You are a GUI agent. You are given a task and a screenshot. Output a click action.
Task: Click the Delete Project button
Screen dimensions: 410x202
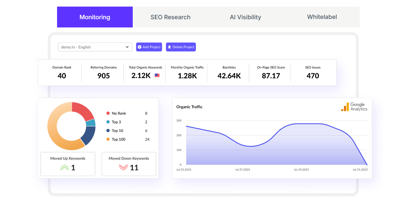(x=181, y=47)
